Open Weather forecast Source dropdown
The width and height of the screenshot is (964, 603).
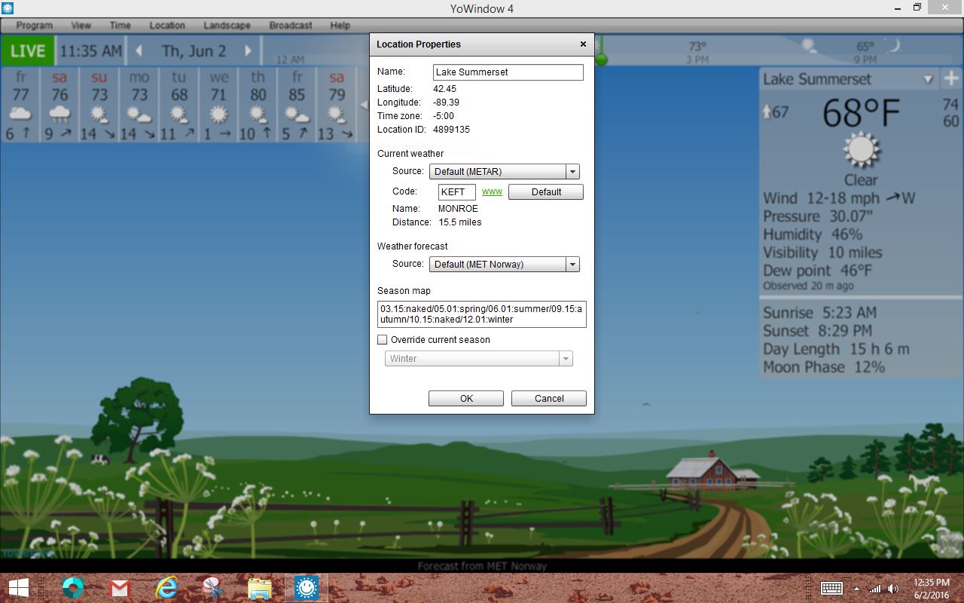pyautogui.click(x=504, y=265)
